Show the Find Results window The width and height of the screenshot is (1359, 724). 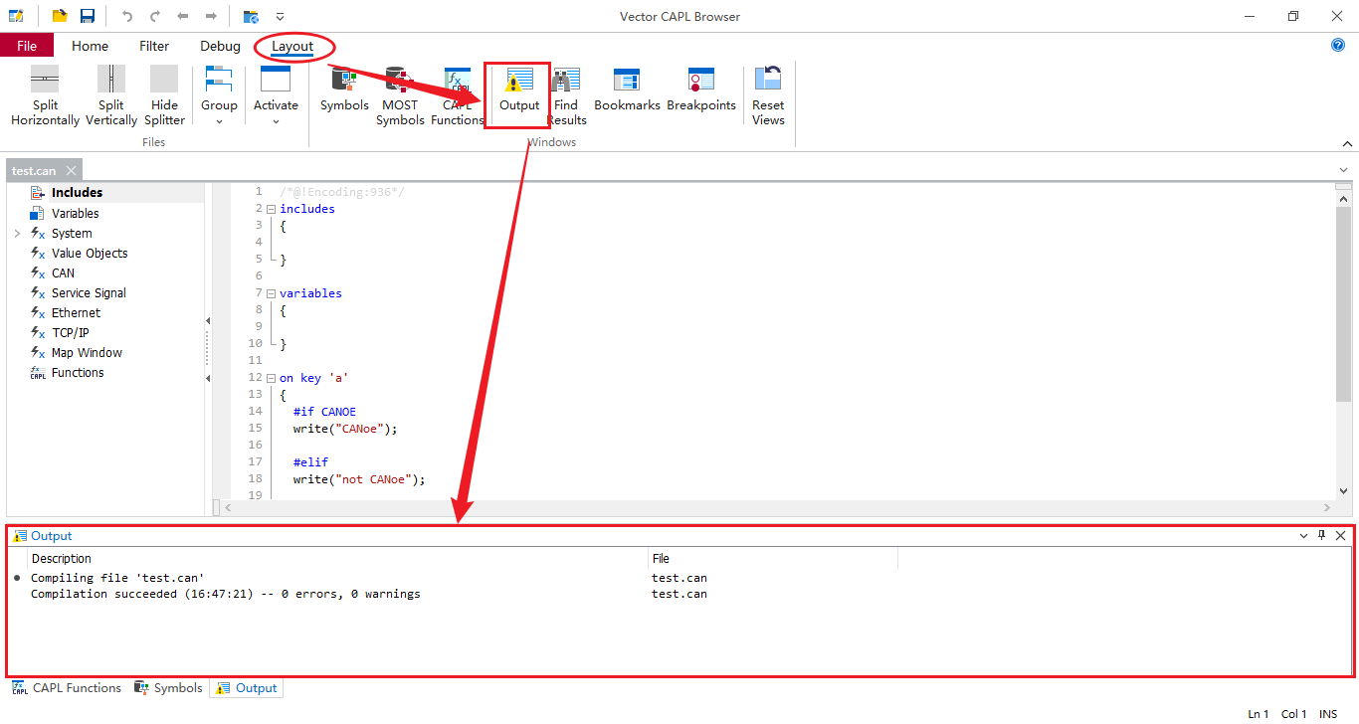coord(566,95)
